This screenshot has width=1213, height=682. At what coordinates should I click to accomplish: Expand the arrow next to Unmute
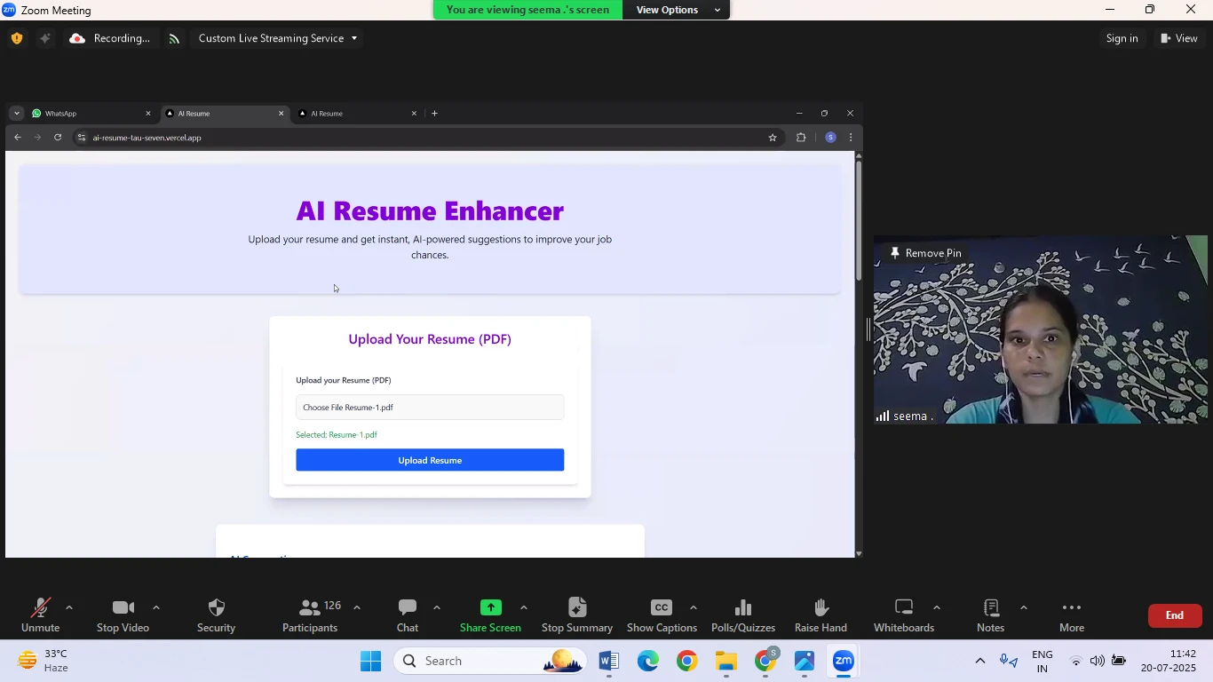69,608
